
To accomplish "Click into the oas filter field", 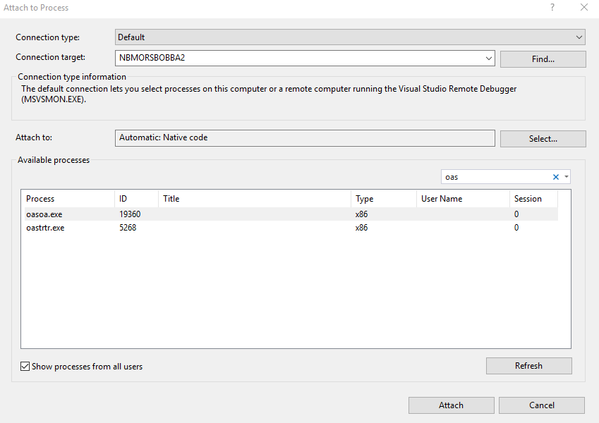I will point(494,177).
